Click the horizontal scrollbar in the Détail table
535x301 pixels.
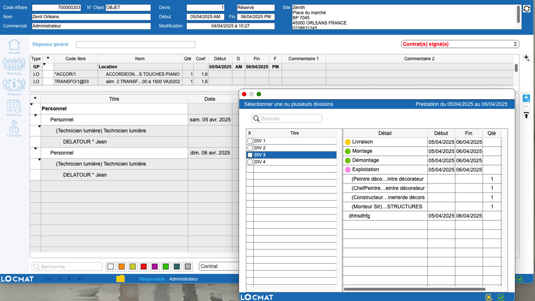[x=415, y=290]
